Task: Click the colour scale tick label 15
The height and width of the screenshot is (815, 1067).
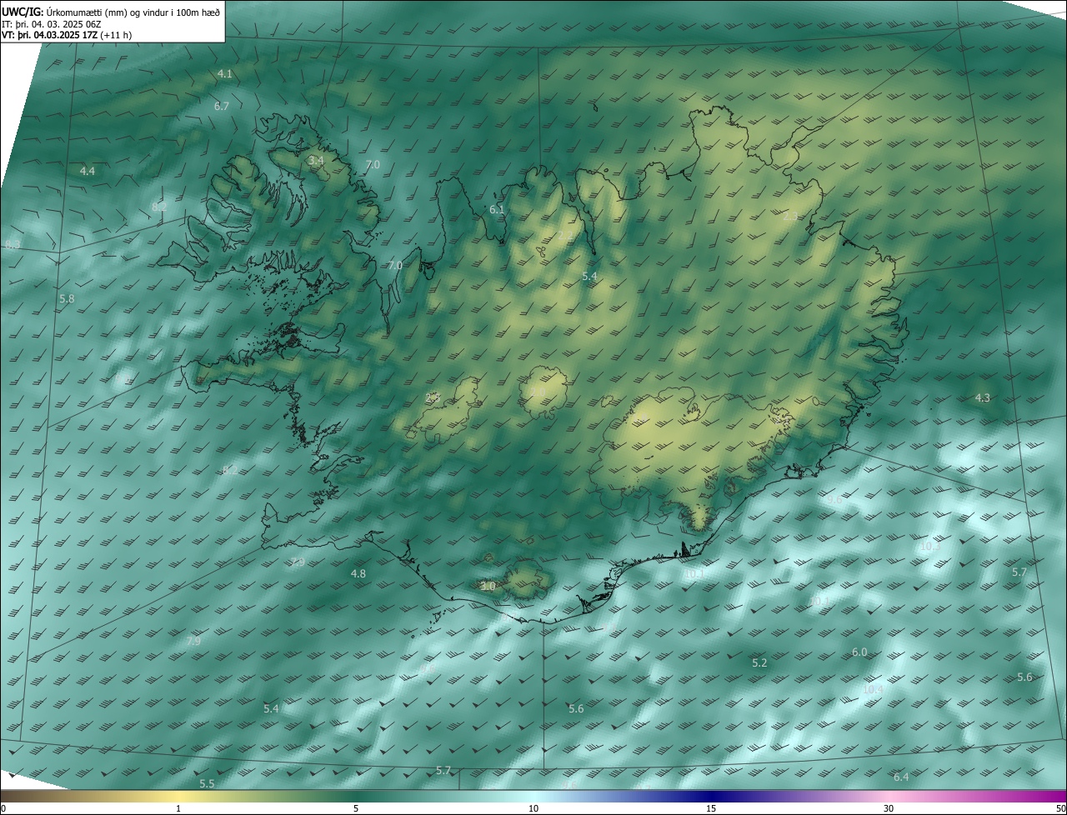Action: (x=711, y=809)
